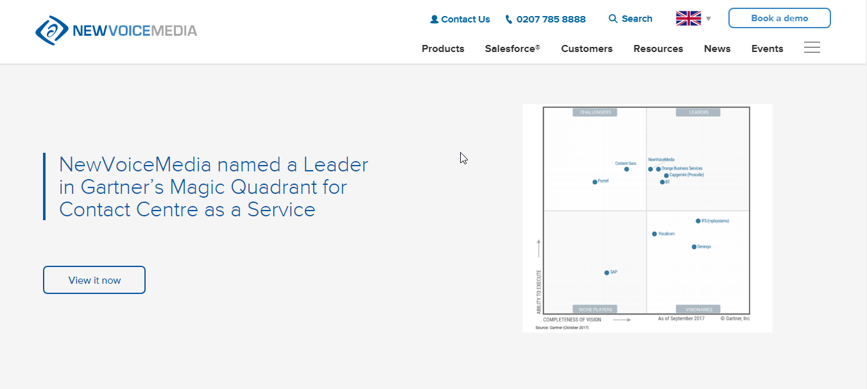Select the UK flag language icon
The height and width of the screenshot is (389, 867).
point(688,19)
